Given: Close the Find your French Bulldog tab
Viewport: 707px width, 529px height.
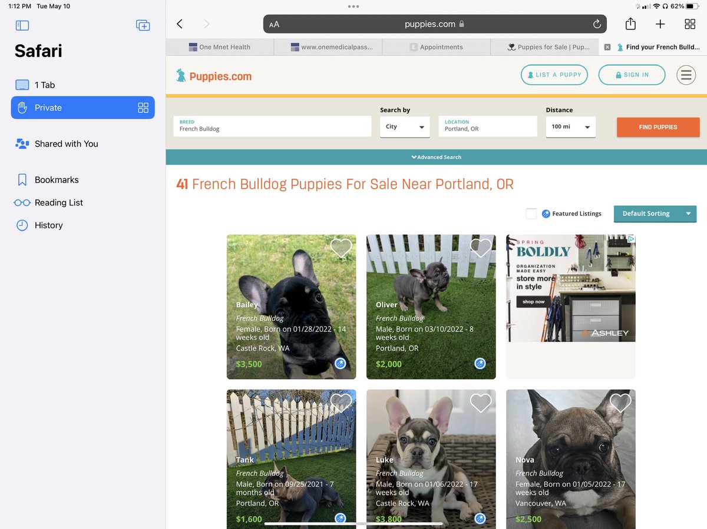Looking at the screenshot, I should pyautogui.click(x=607, y=47).
